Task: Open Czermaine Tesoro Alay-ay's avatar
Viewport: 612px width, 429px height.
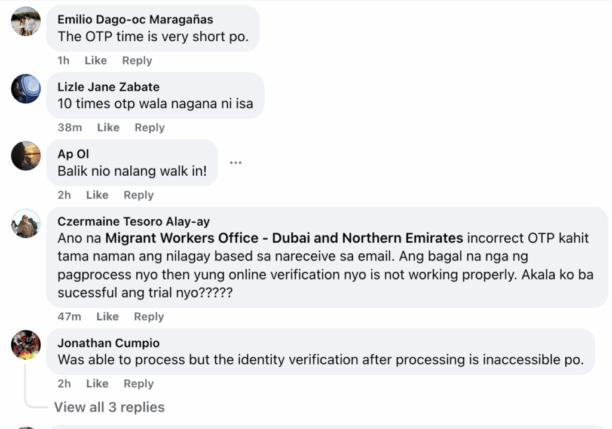Action: point(26,223)
